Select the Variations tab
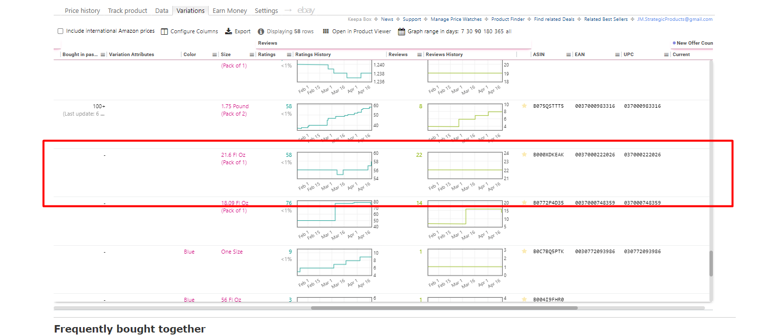 (190, 10)
